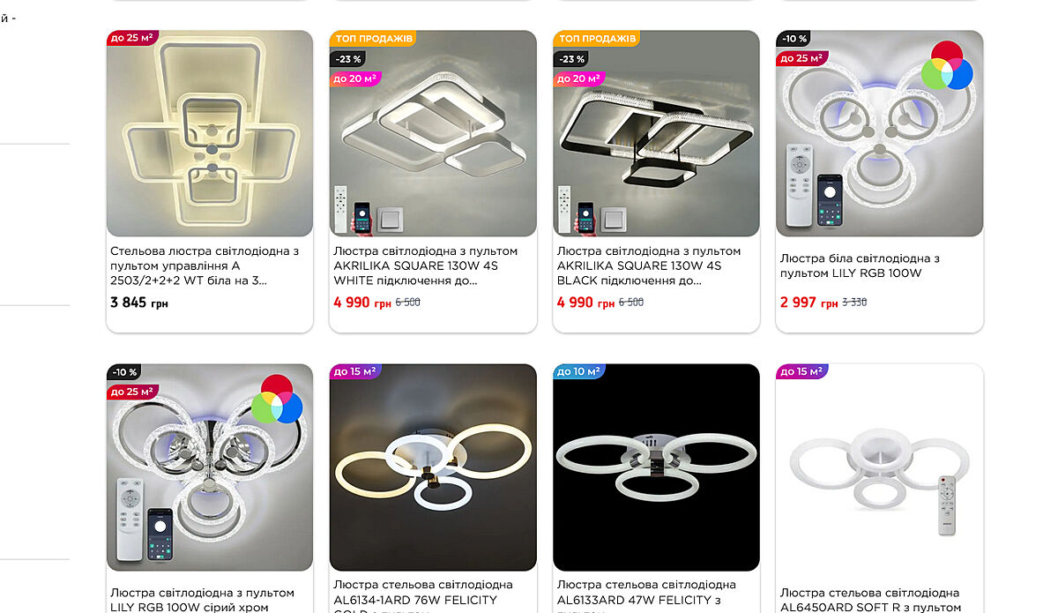Click the 4 990 грн price of AKRILIKA WHITE
This screenshot has height=613, width=1058.
coord(362,303)
